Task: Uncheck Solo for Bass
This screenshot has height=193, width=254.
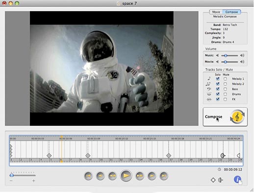Action: (218, 89)
